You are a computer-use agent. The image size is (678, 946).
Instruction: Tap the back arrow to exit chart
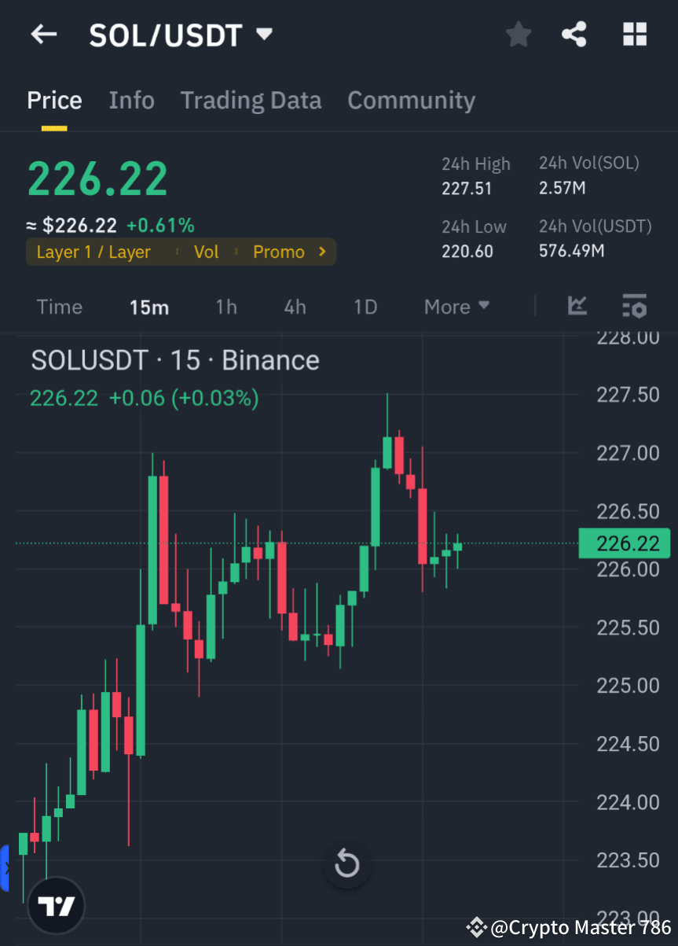(43, 34)
